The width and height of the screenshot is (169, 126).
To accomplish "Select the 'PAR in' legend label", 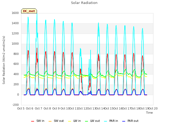I will pos(114,121).
